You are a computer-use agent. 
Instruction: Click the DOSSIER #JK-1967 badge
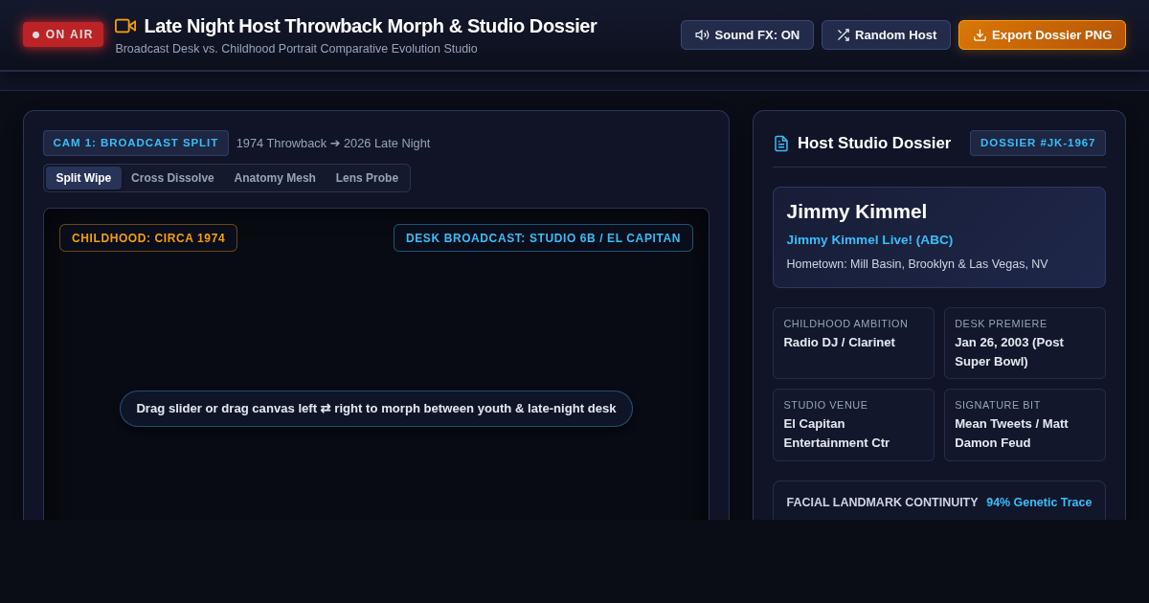click(x=1038, y=143)
